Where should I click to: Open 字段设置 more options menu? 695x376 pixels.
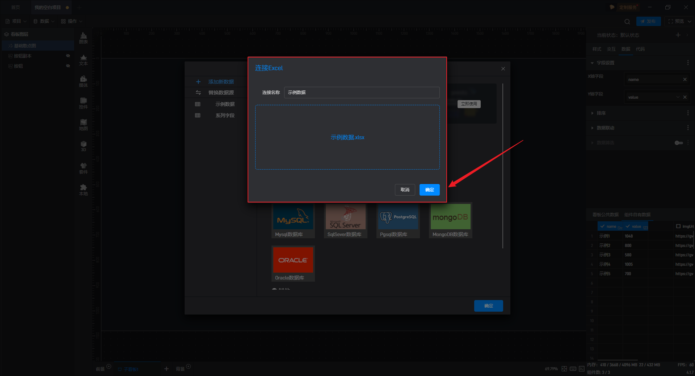688,63
